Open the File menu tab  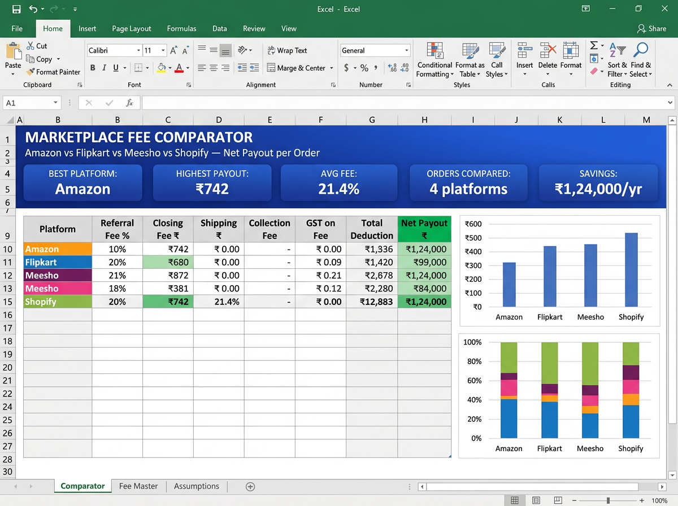pyautogui.click(x=17, y=28)
